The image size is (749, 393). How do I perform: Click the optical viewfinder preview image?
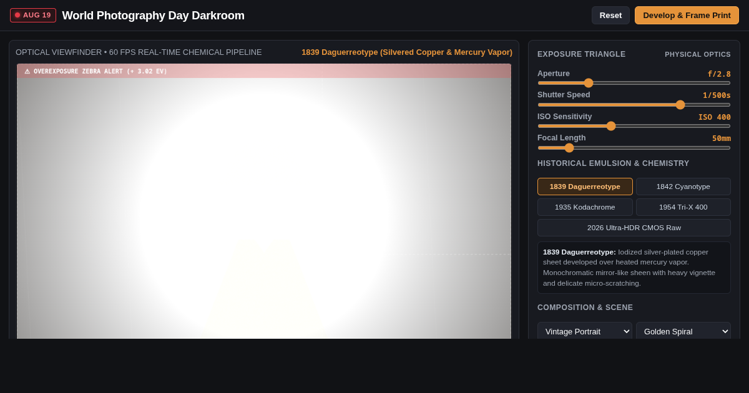coord(264,201)
